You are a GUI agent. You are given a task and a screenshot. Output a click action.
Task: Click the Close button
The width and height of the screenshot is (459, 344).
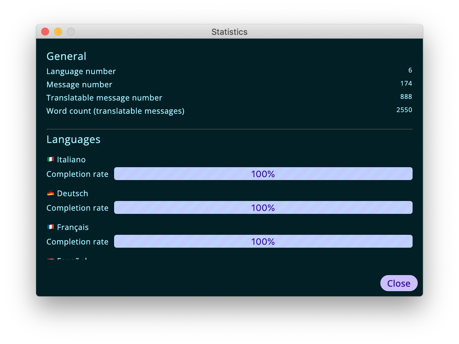point(399,283)
